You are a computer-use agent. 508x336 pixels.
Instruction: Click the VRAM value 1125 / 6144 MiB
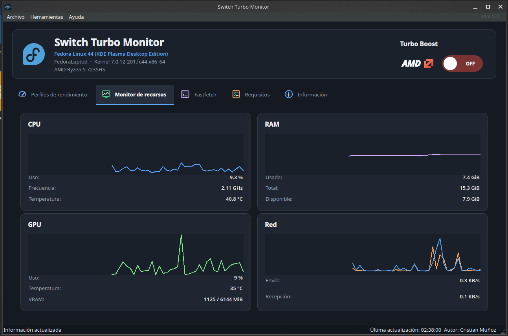(x=223, y=300)
